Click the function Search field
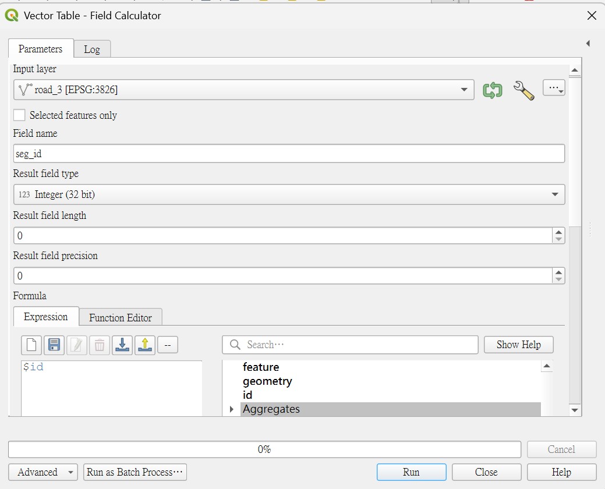Screen dimensions: 605x489 (x=350, y=345)
